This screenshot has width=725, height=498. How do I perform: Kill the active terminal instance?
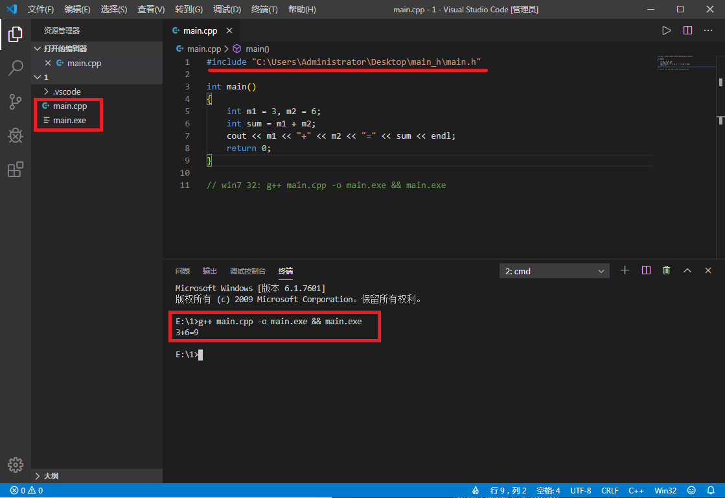point(666,270)
